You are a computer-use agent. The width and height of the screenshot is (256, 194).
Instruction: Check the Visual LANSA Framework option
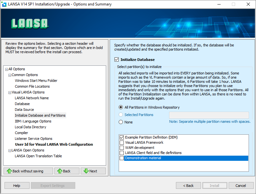click(122, 142)
